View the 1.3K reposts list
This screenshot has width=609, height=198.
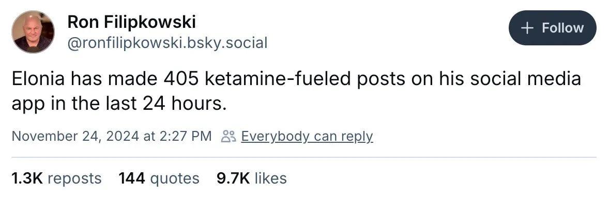pos(57,178)
